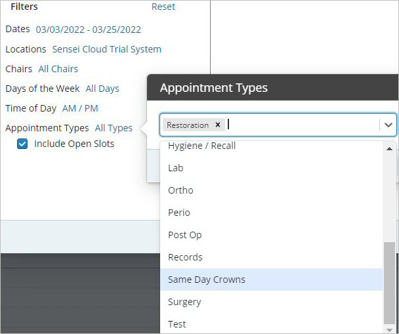Remove the Restoration tag with x icon
This screenshot has height=334, width=399.
tap(218, 125)
